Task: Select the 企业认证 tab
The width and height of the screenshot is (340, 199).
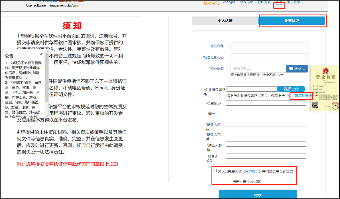Action: pos(292,21)
